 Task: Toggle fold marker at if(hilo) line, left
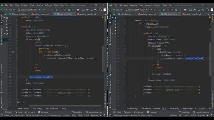click(x=16, y=42)
